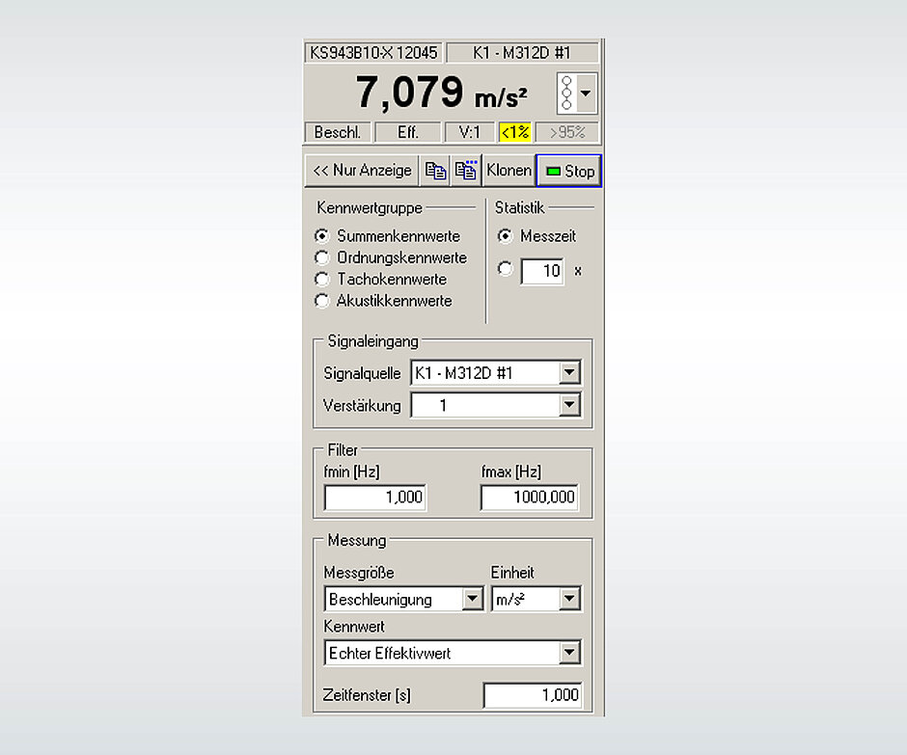907x755 pixels.
Task: Click the Klonen button
Action: click(x=508, y=170)
